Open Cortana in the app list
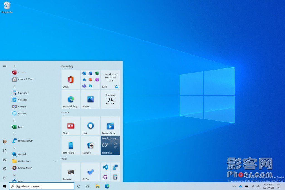Viewport: 285px width, 190px height. point(35,113)
